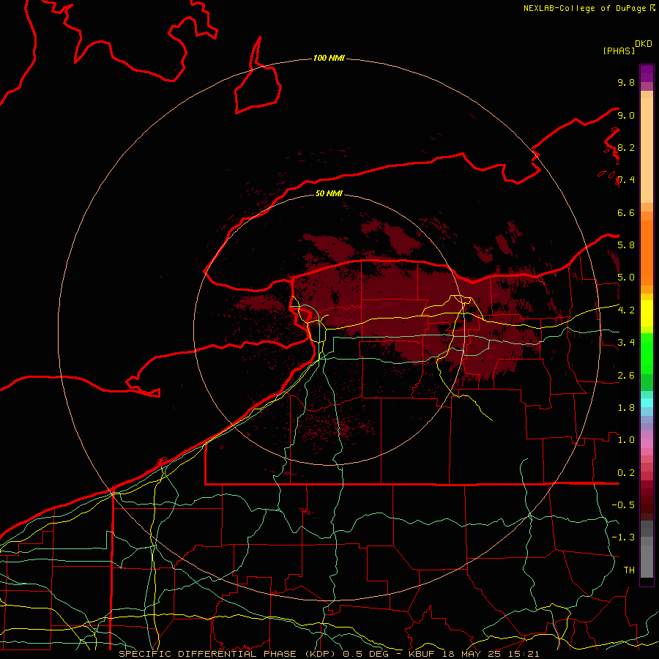The image size is (659, 659).
Task: Click the 3.4 value on color scale
Action: pyautogui.click(x=626, y=342)
